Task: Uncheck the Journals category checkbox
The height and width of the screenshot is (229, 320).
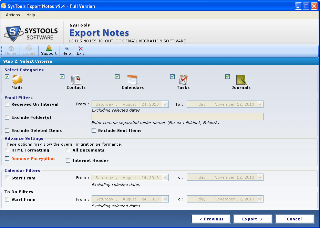Action: (228, 76)
